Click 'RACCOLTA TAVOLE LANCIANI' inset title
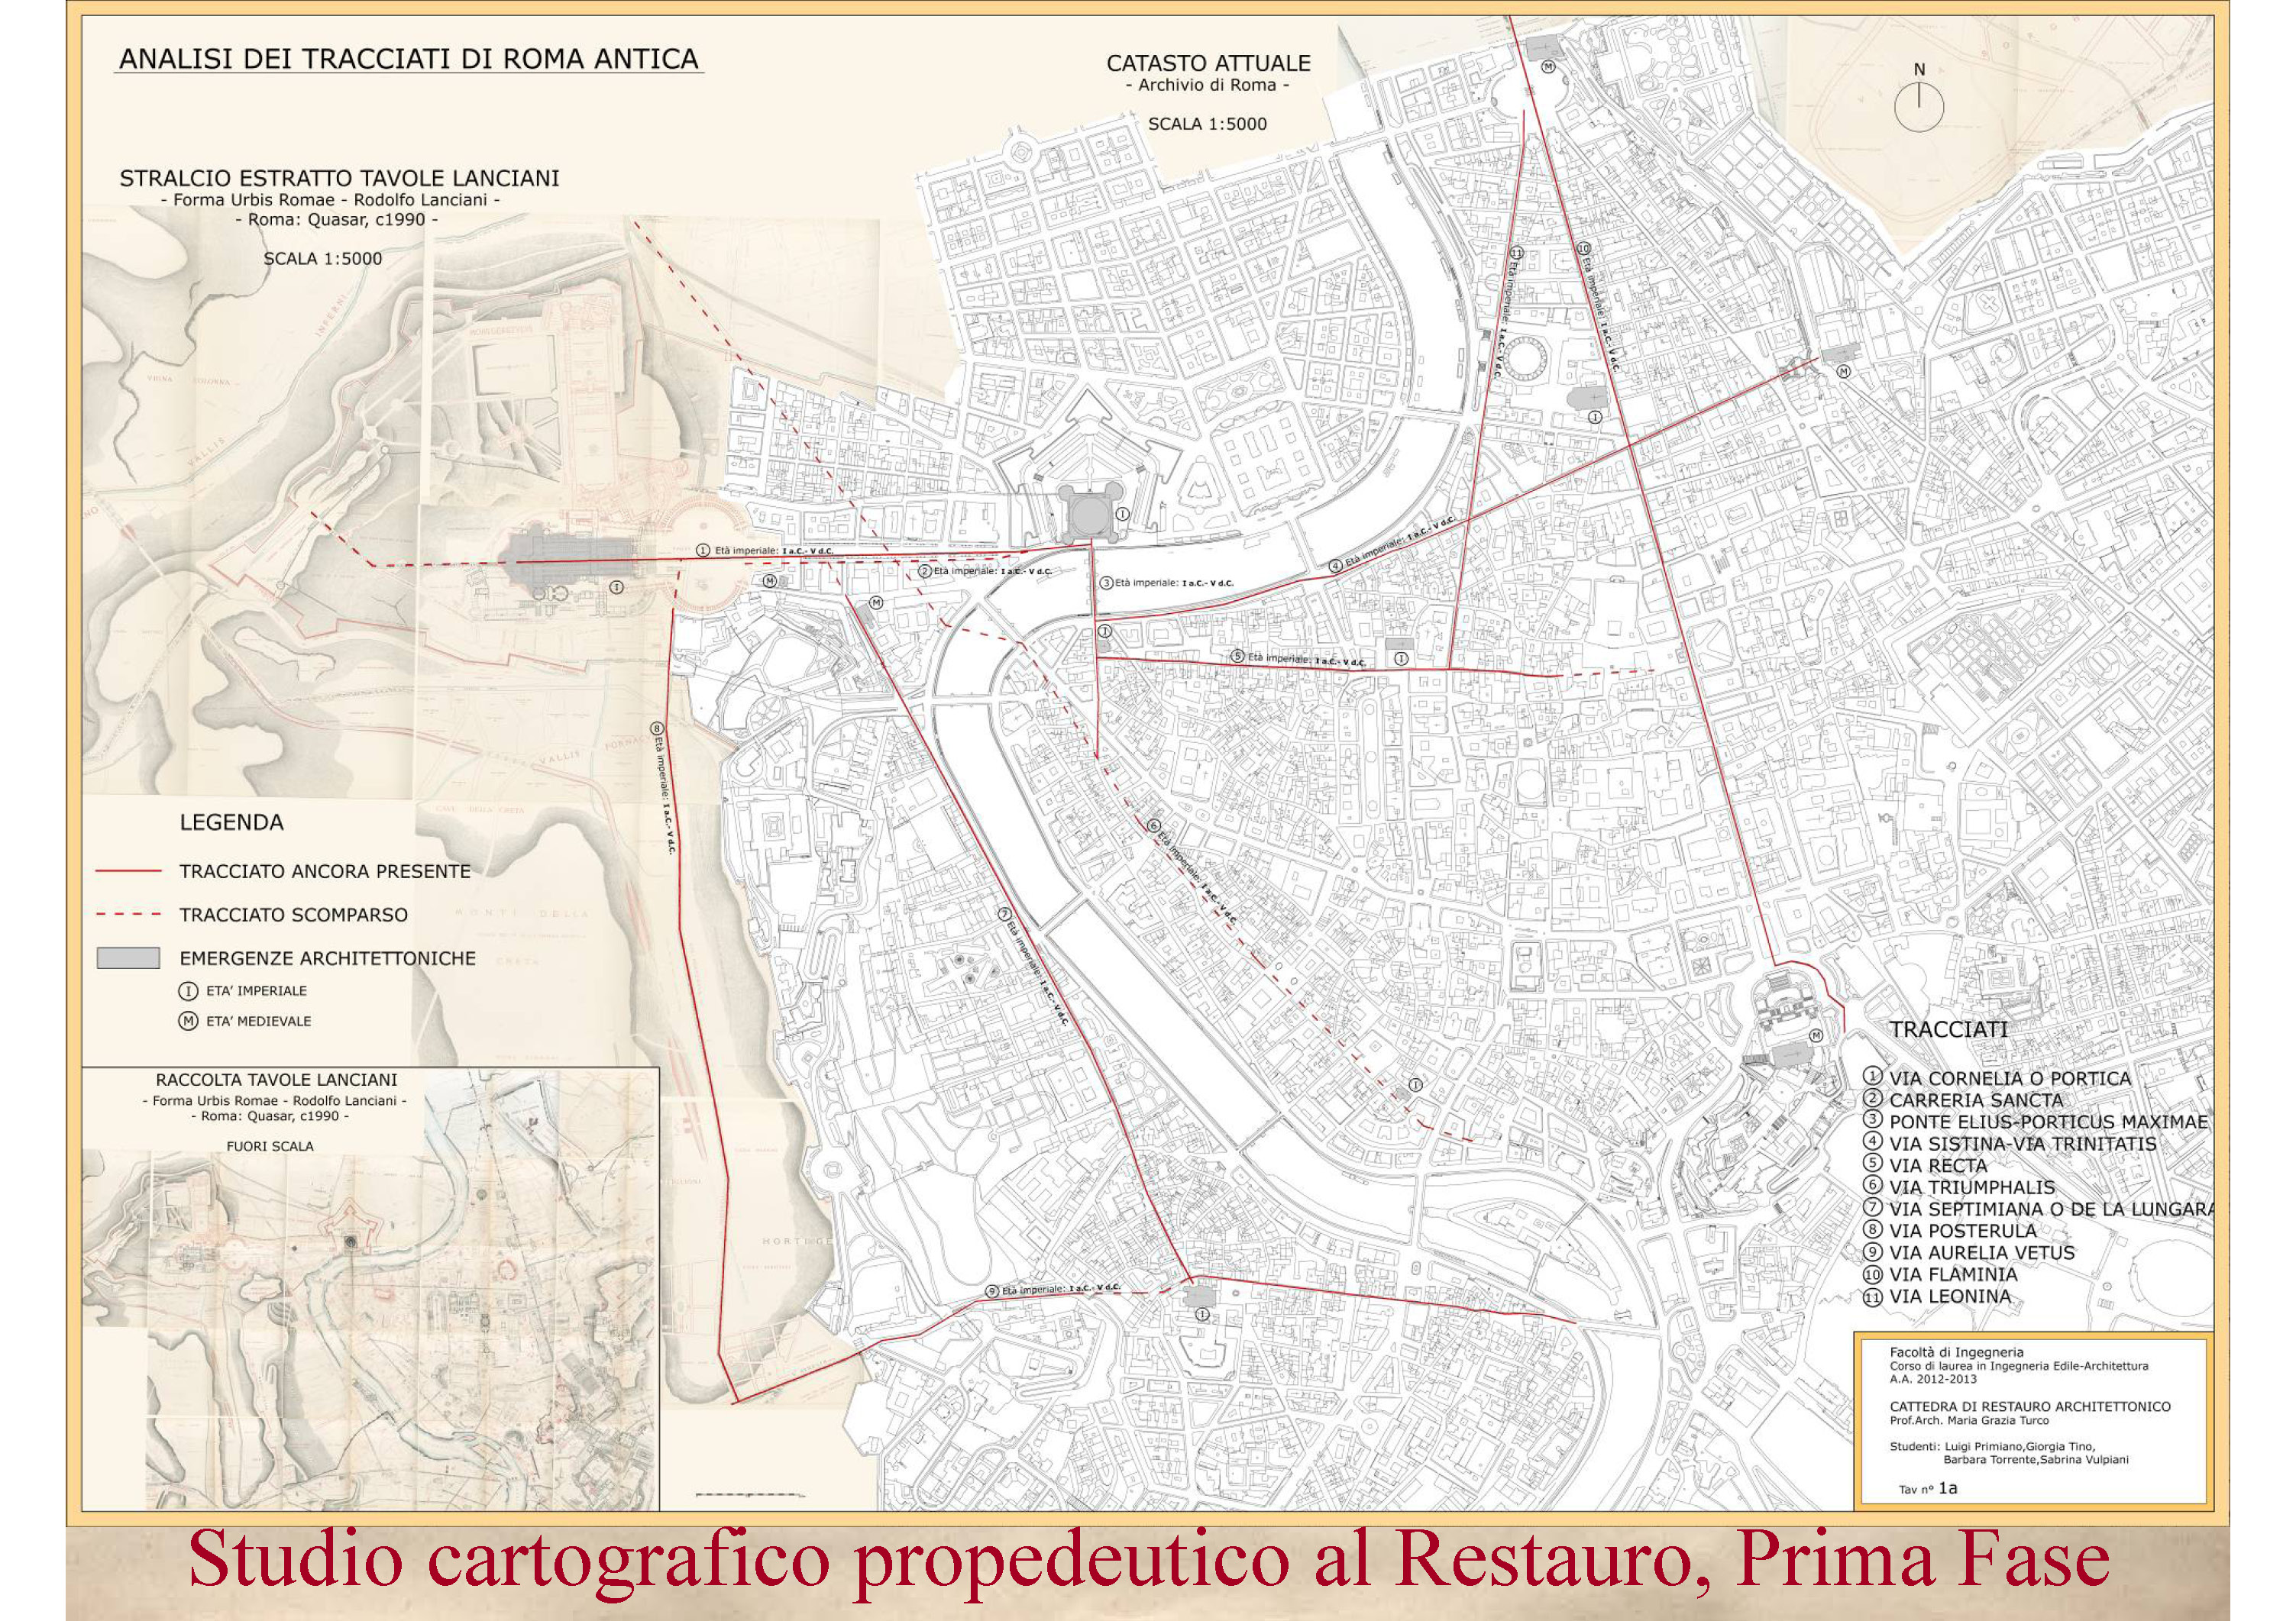 coord(277,1080)
